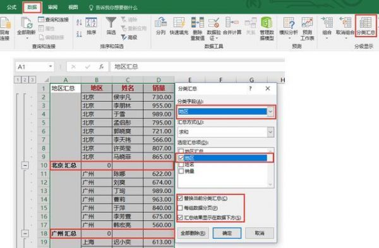Uncheck 地区 in summary items list

pos(181,158)
